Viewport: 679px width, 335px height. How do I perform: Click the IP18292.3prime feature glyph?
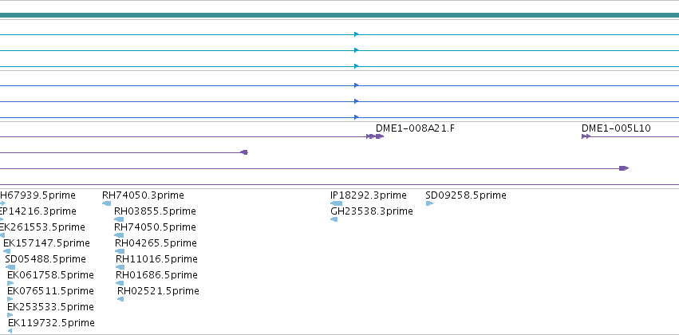pos(336,203)
